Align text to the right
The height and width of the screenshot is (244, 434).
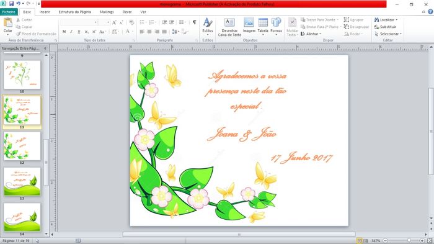[157, 32]
